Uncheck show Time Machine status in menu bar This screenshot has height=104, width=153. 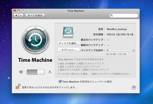pos(60,81)
